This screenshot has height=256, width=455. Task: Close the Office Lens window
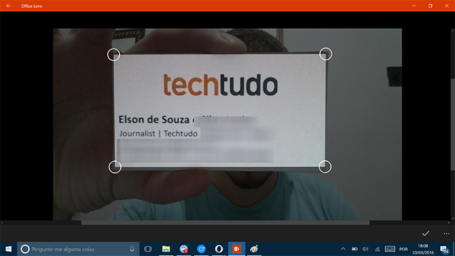click(x=447, y=6)
